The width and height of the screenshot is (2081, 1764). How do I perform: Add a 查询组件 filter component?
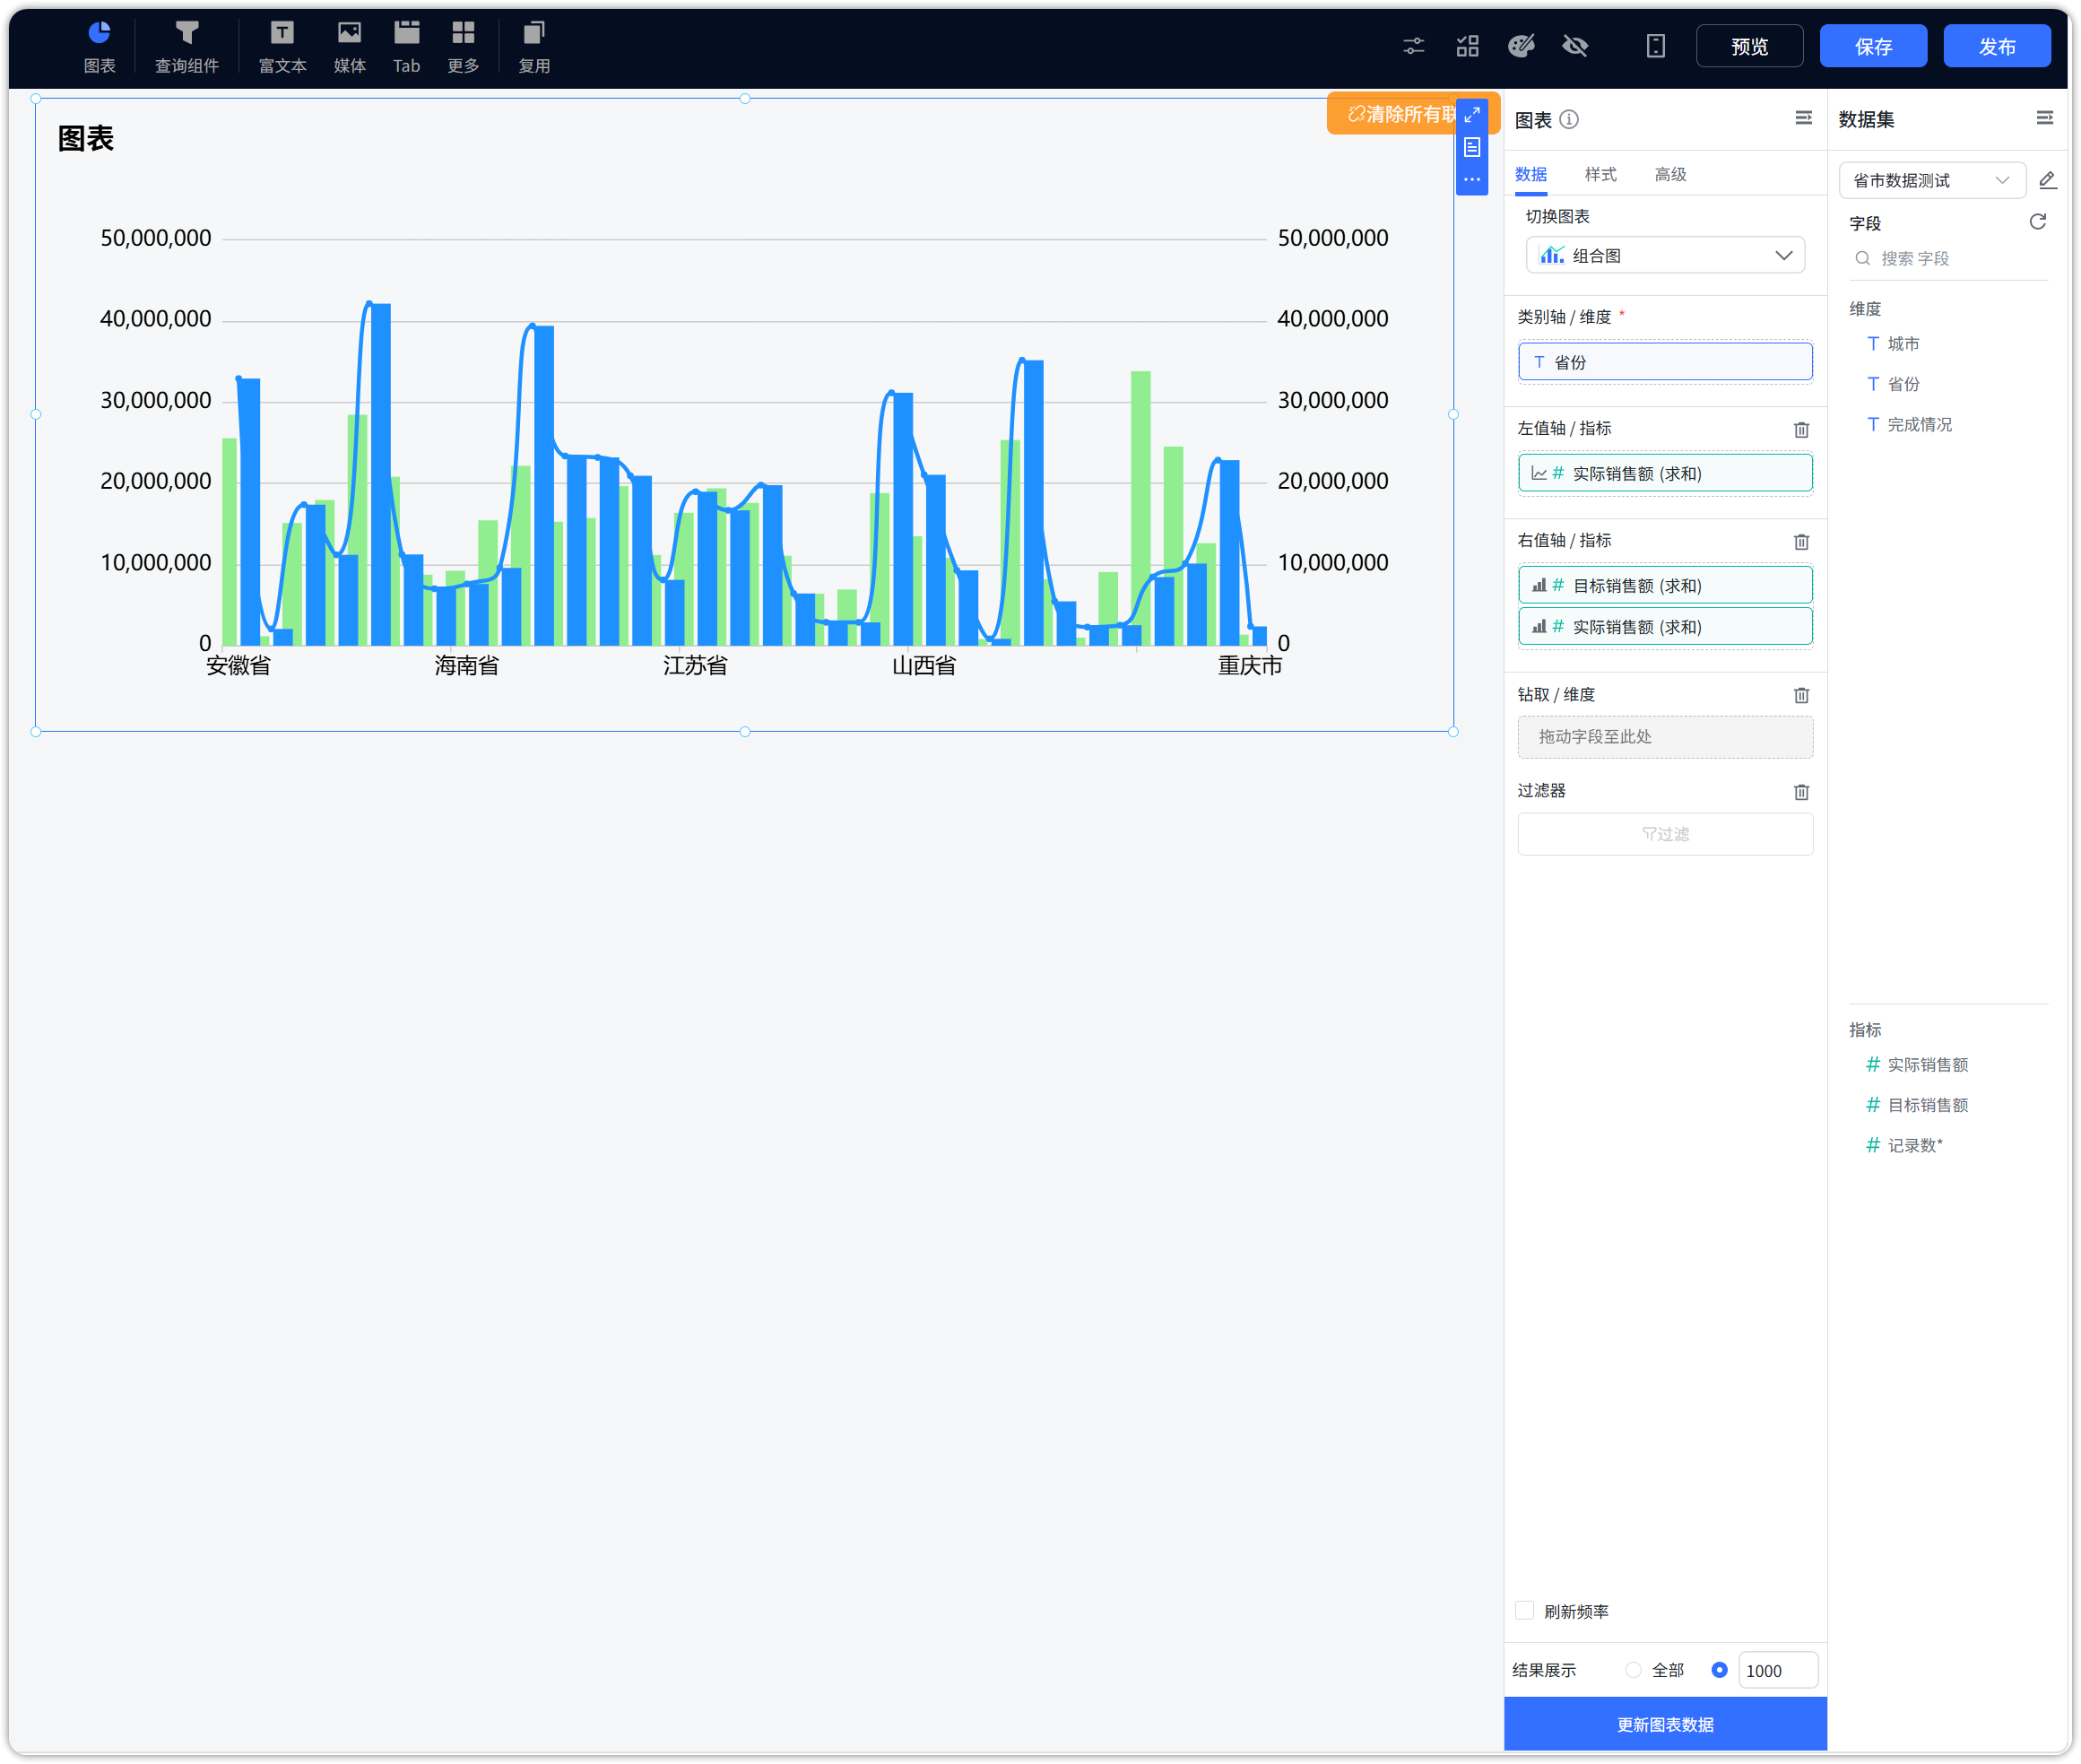coord(186,47)
